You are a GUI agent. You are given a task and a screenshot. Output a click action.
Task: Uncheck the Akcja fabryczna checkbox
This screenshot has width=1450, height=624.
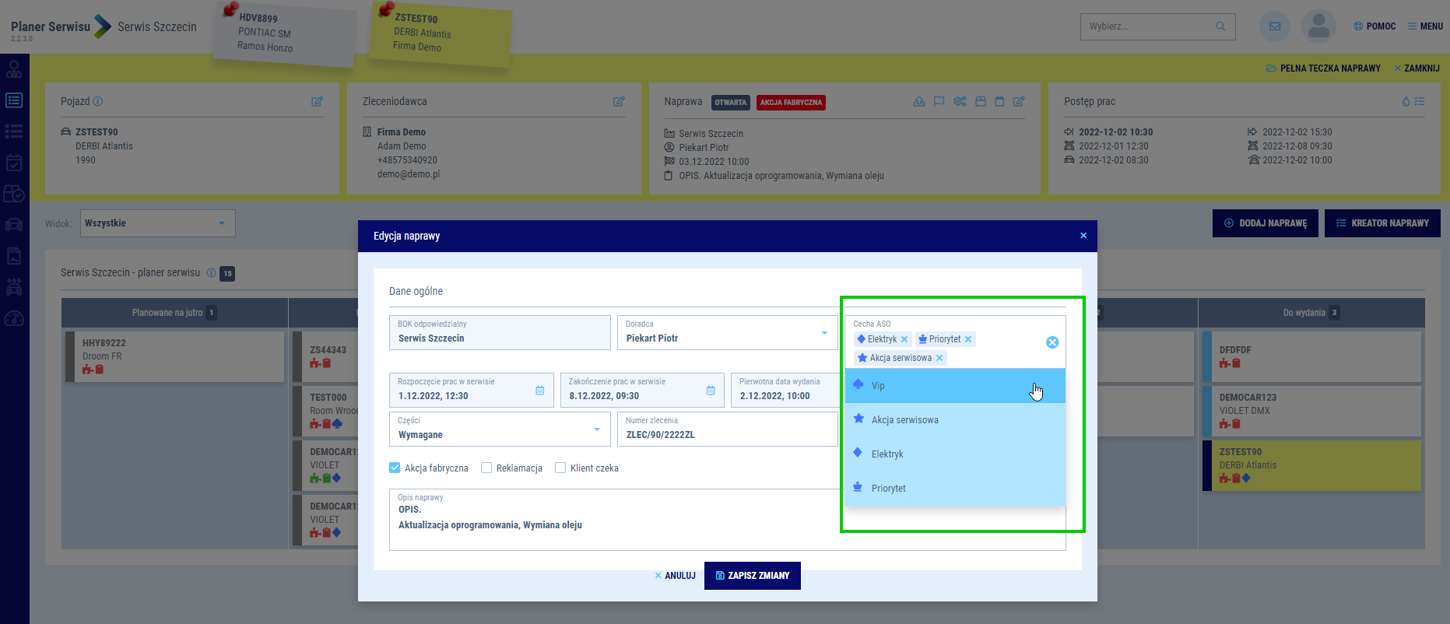tap(395, 468)
